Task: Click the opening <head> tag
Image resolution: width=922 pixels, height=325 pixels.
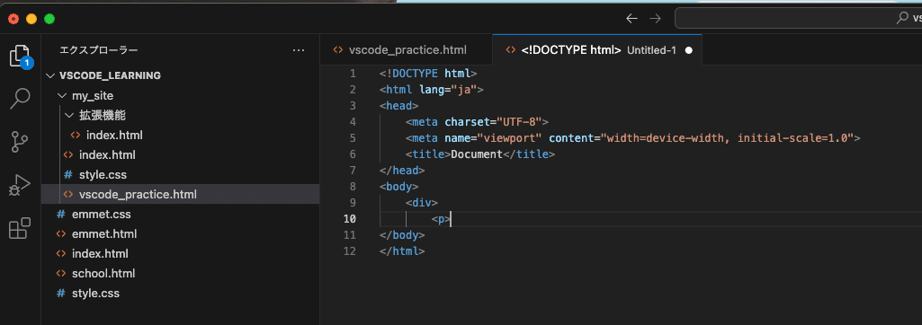Action: coord(399,106)
